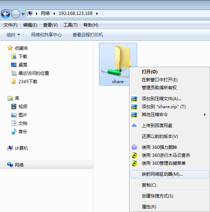Viewport: 210px width, 212px height.
Task: Click the 文档 document icon
Action: pos(14,123)
